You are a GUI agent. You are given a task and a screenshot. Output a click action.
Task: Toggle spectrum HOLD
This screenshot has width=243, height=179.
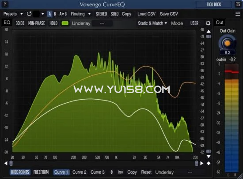point(53,23)
